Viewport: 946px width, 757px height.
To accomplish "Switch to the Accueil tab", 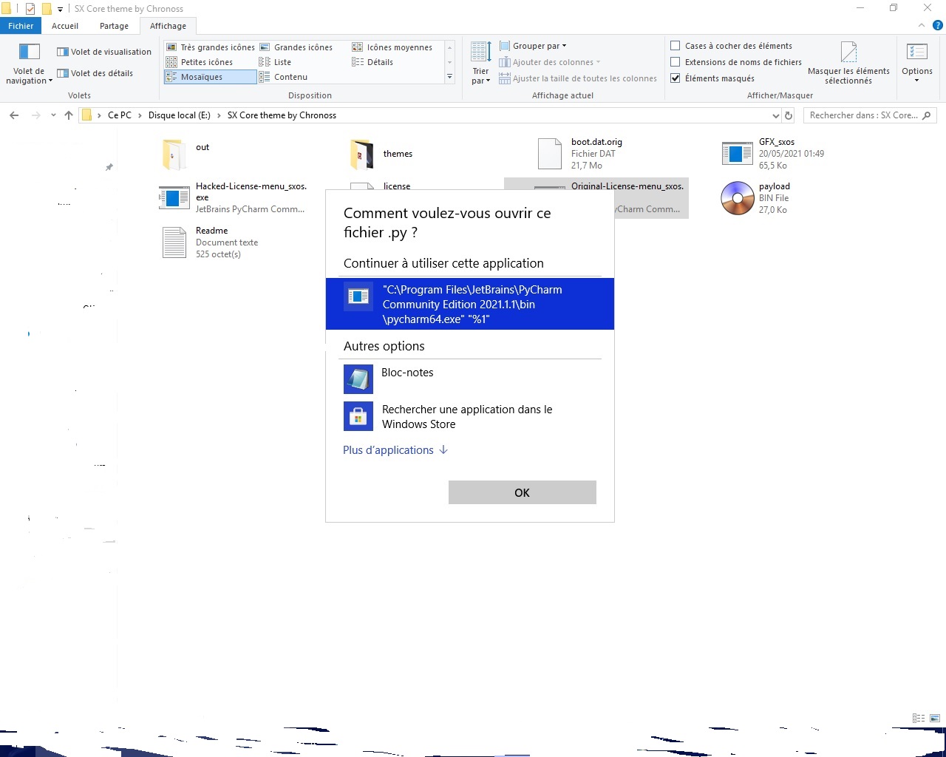I will coord(65,26).
